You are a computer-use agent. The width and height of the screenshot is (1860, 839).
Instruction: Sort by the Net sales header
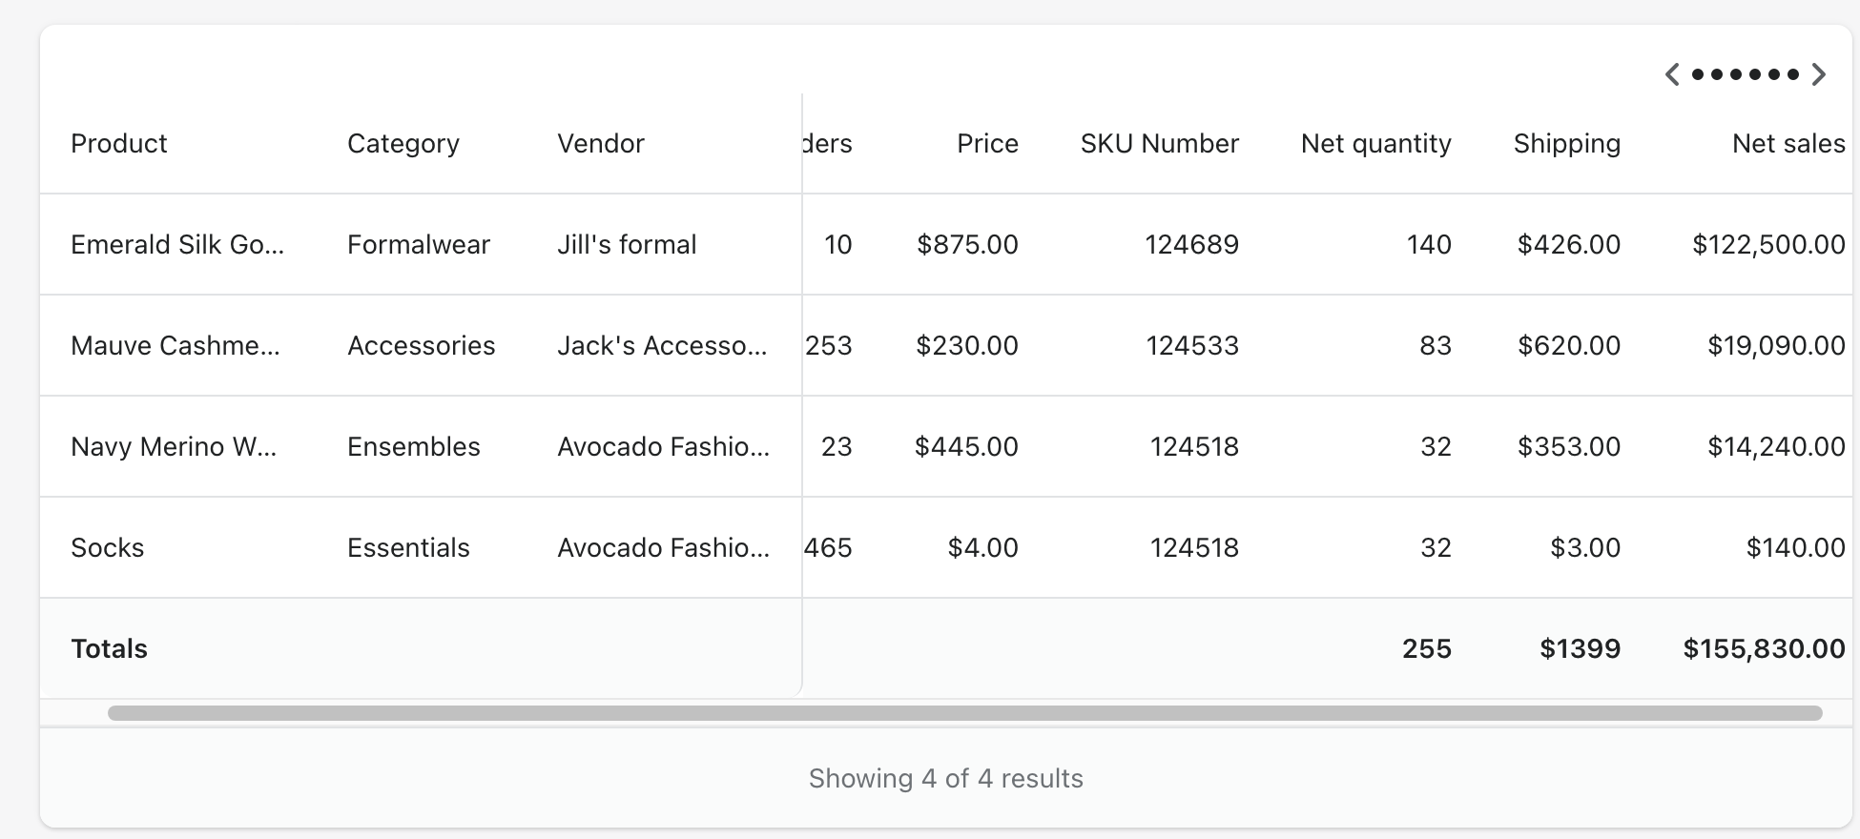(1788, 144)
